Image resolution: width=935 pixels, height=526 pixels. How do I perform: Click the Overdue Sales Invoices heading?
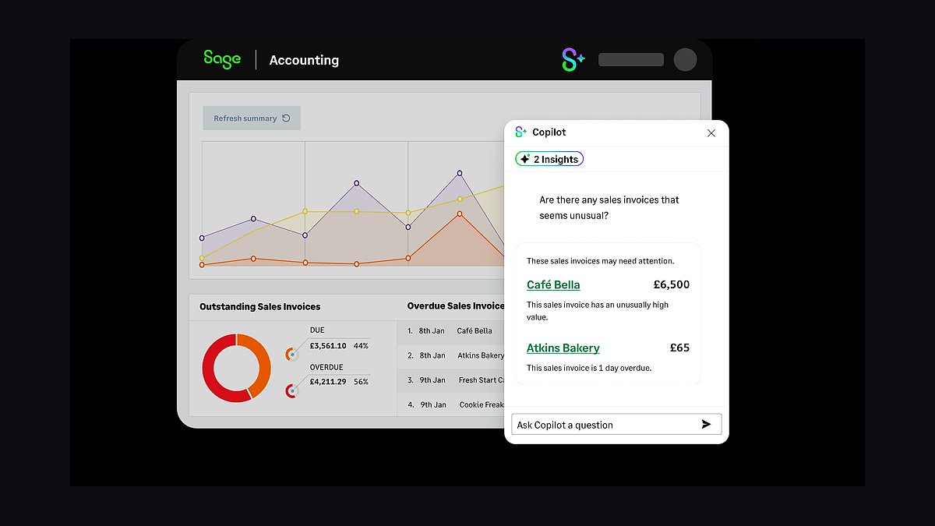456,306
